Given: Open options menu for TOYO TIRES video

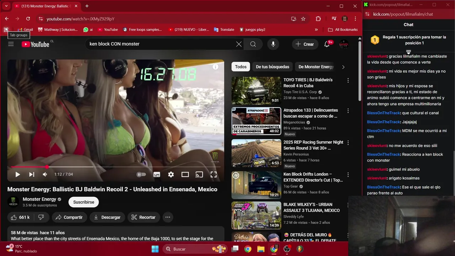Looking at the screenshot, I should pos(348,80).
